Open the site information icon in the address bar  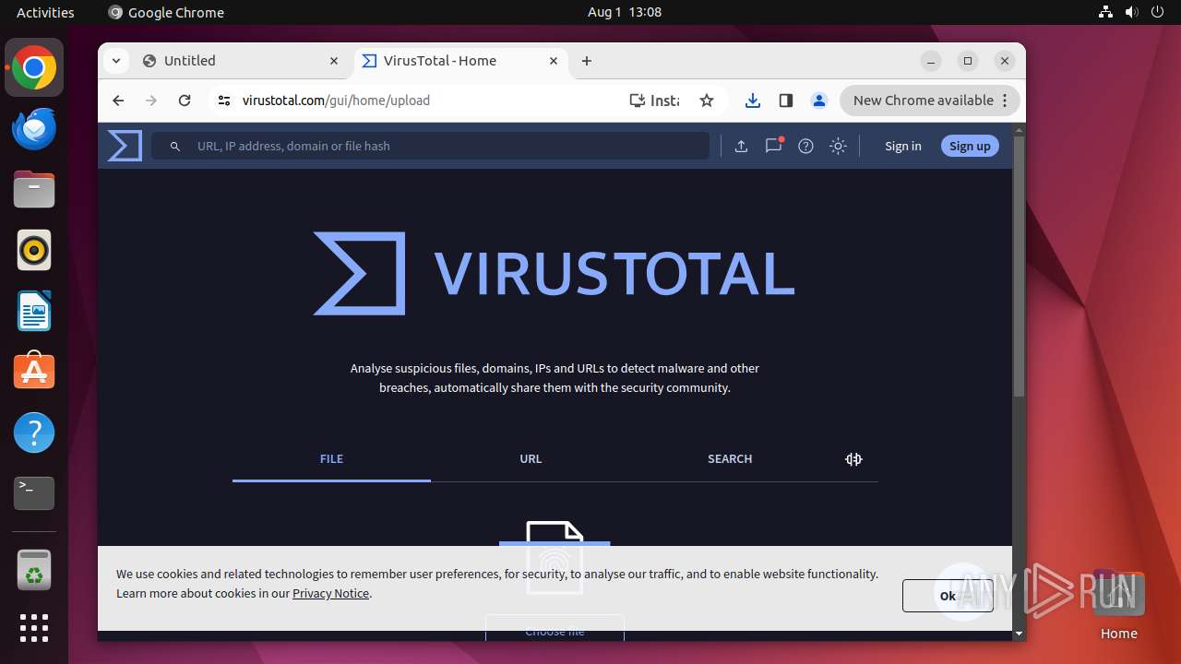pyautogui.click(x=223, y=101)
